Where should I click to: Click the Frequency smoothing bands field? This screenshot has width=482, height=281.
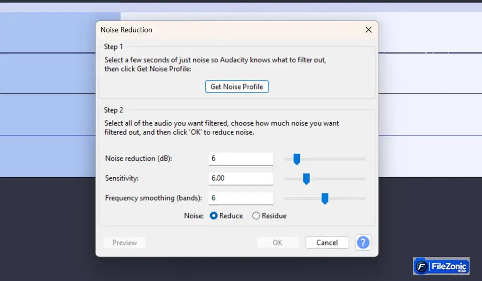tap(241, 198)
